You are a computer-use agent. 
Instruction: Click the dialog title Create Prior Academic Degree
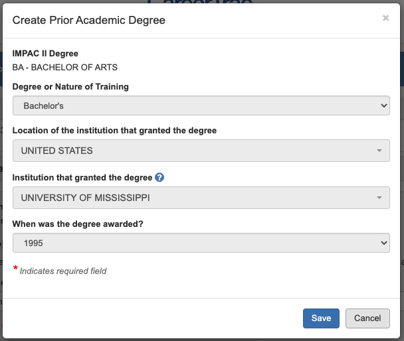coord(89,21)
